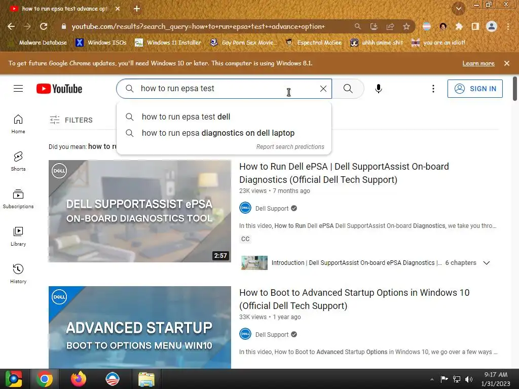
Task: Show hidden system tray icons arrow
Action: coord(432,379)
